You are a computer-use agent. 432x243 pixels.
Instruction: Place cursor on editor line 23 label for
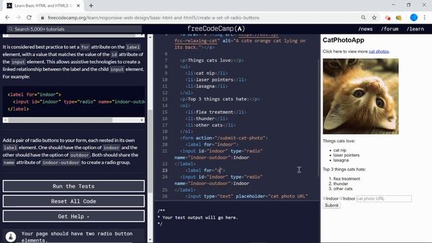click(205, 171)
